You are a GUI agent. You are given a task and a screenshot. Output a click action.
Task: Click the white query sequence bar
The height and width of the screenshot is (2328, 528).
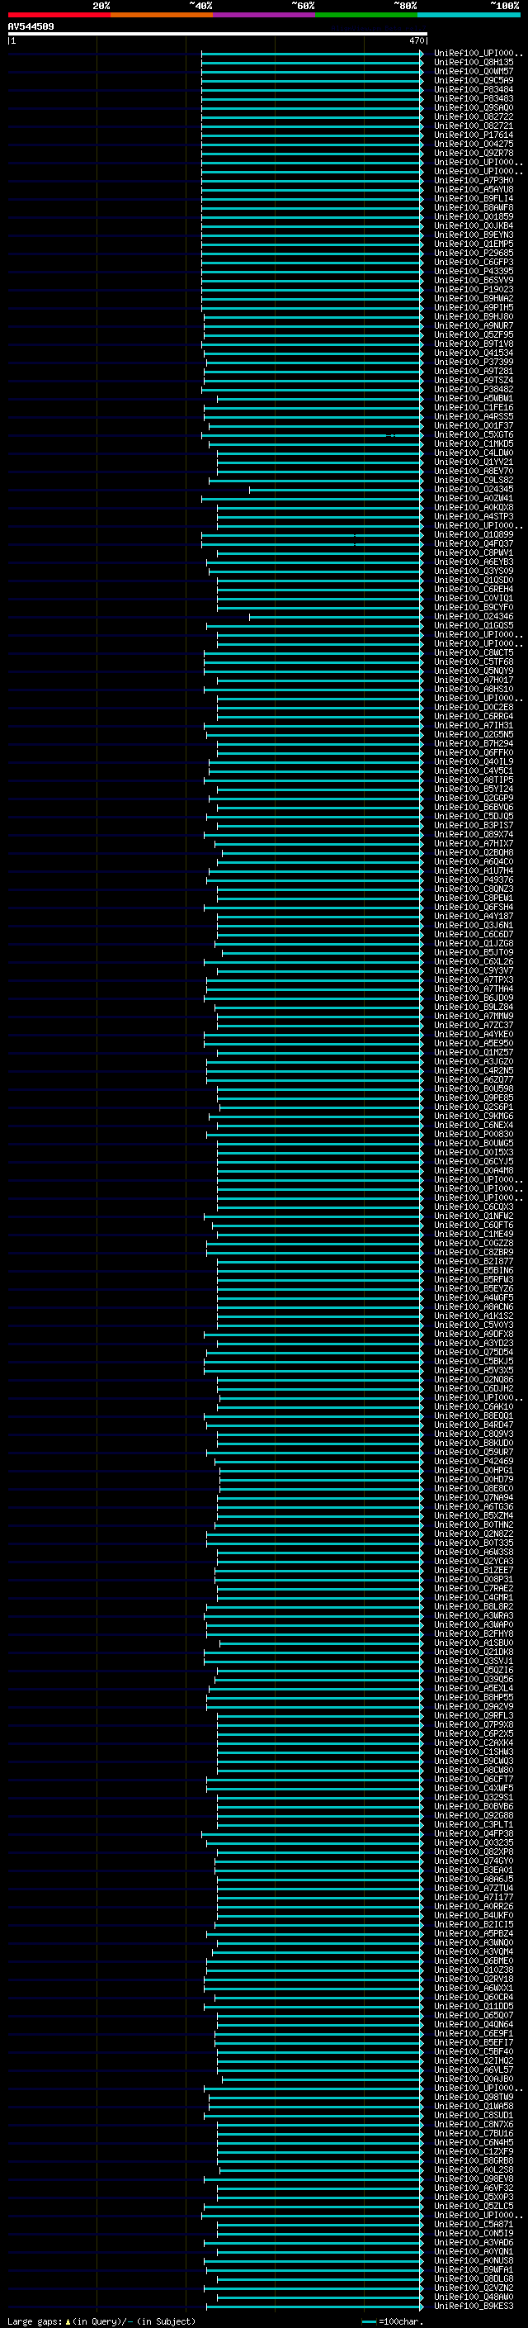tap(218, 33)
